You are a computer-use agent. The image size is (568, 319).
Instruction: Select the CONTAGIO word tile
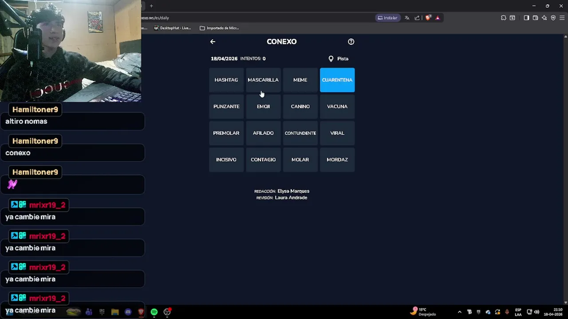pos(263,159)
